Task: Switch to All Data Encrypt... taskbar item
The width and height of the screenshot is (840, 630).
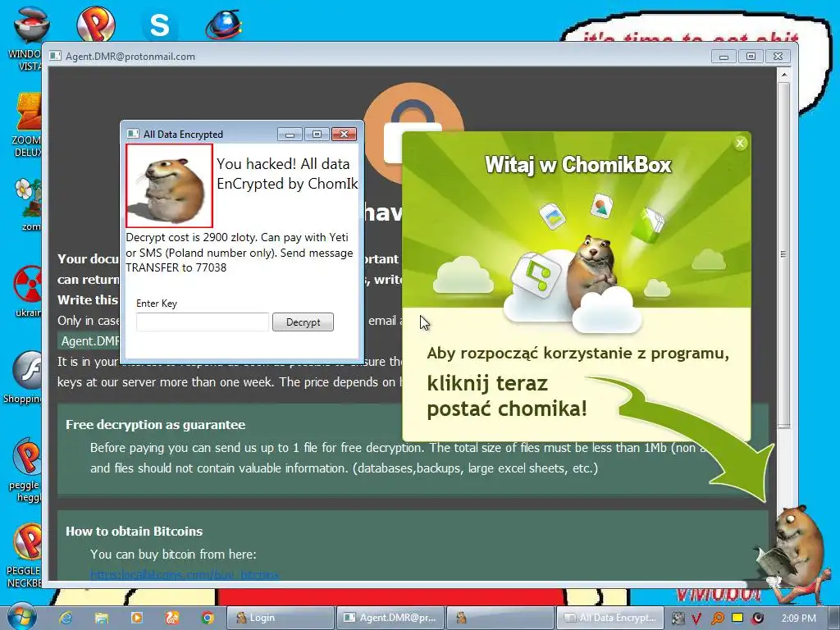Action: click(610, 618)
